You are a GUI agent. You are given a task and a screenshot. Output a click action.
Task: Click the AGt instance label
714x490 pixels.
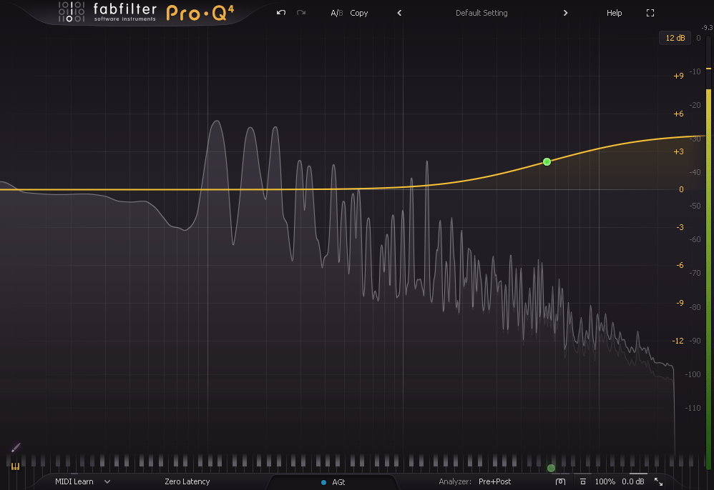[x=338, y=482]
